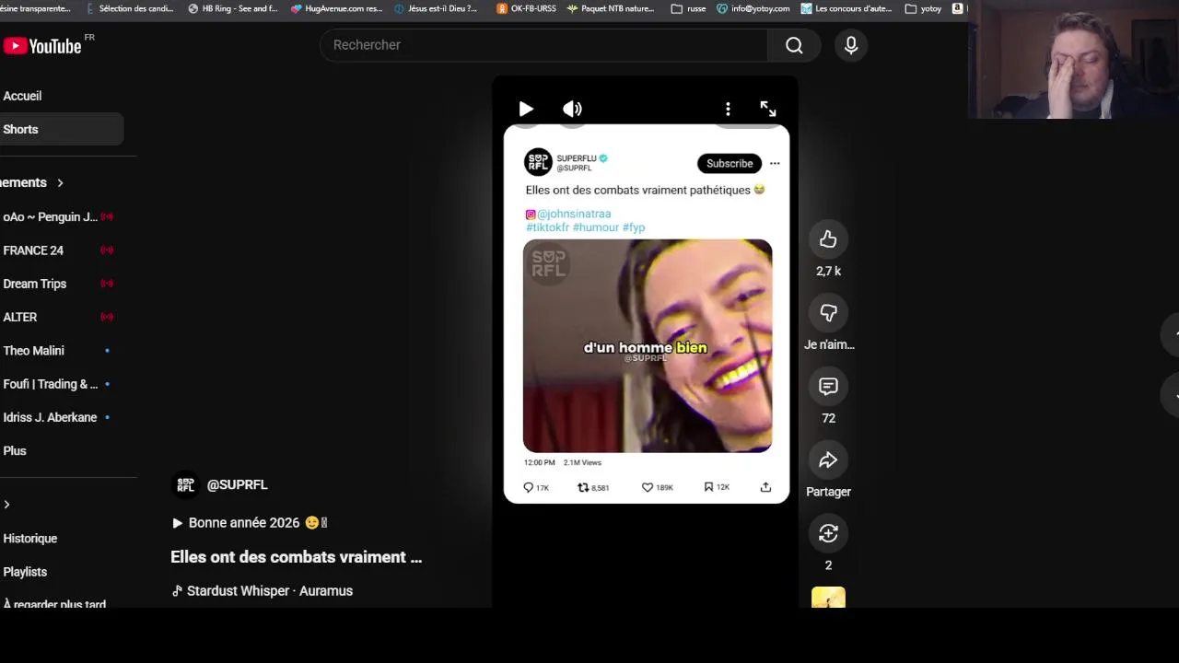
Task: Click the 2,7 k like count
Action: pos(828,272)
